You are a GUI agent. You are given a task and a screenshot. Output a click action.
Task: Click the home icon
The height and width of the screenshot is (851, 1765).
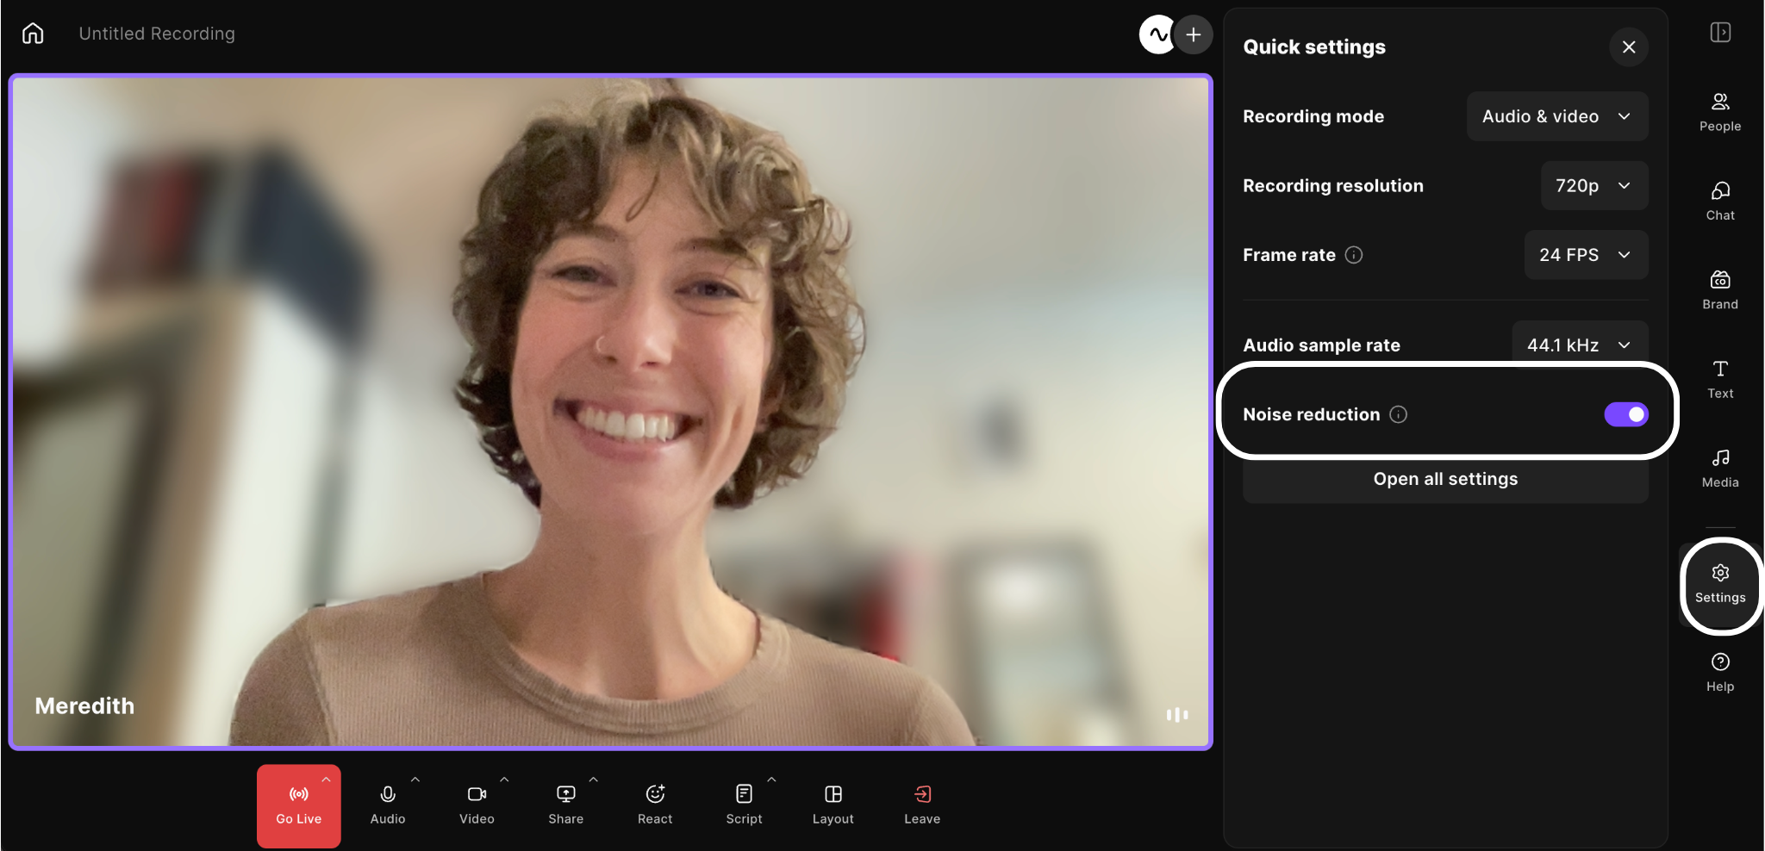pyautogui.click(x=33, y=34)
